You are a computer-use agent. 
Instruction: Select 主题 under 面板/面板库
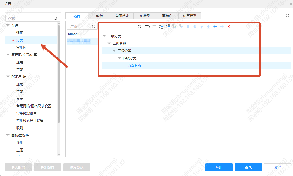[20, 150]
